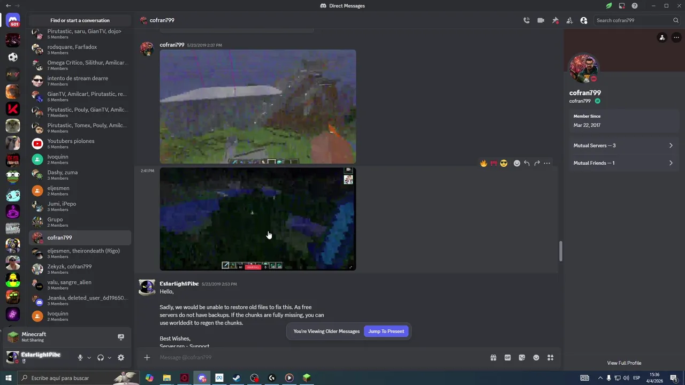This screenshot has height=385, width=685.
Task: Hide the user profile panel
Action: [x=584, y=20]
